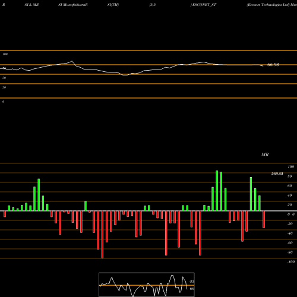Click the 'SI & MR' header text
Viewport: 297px width, 297px height.
tap(31, 5)
